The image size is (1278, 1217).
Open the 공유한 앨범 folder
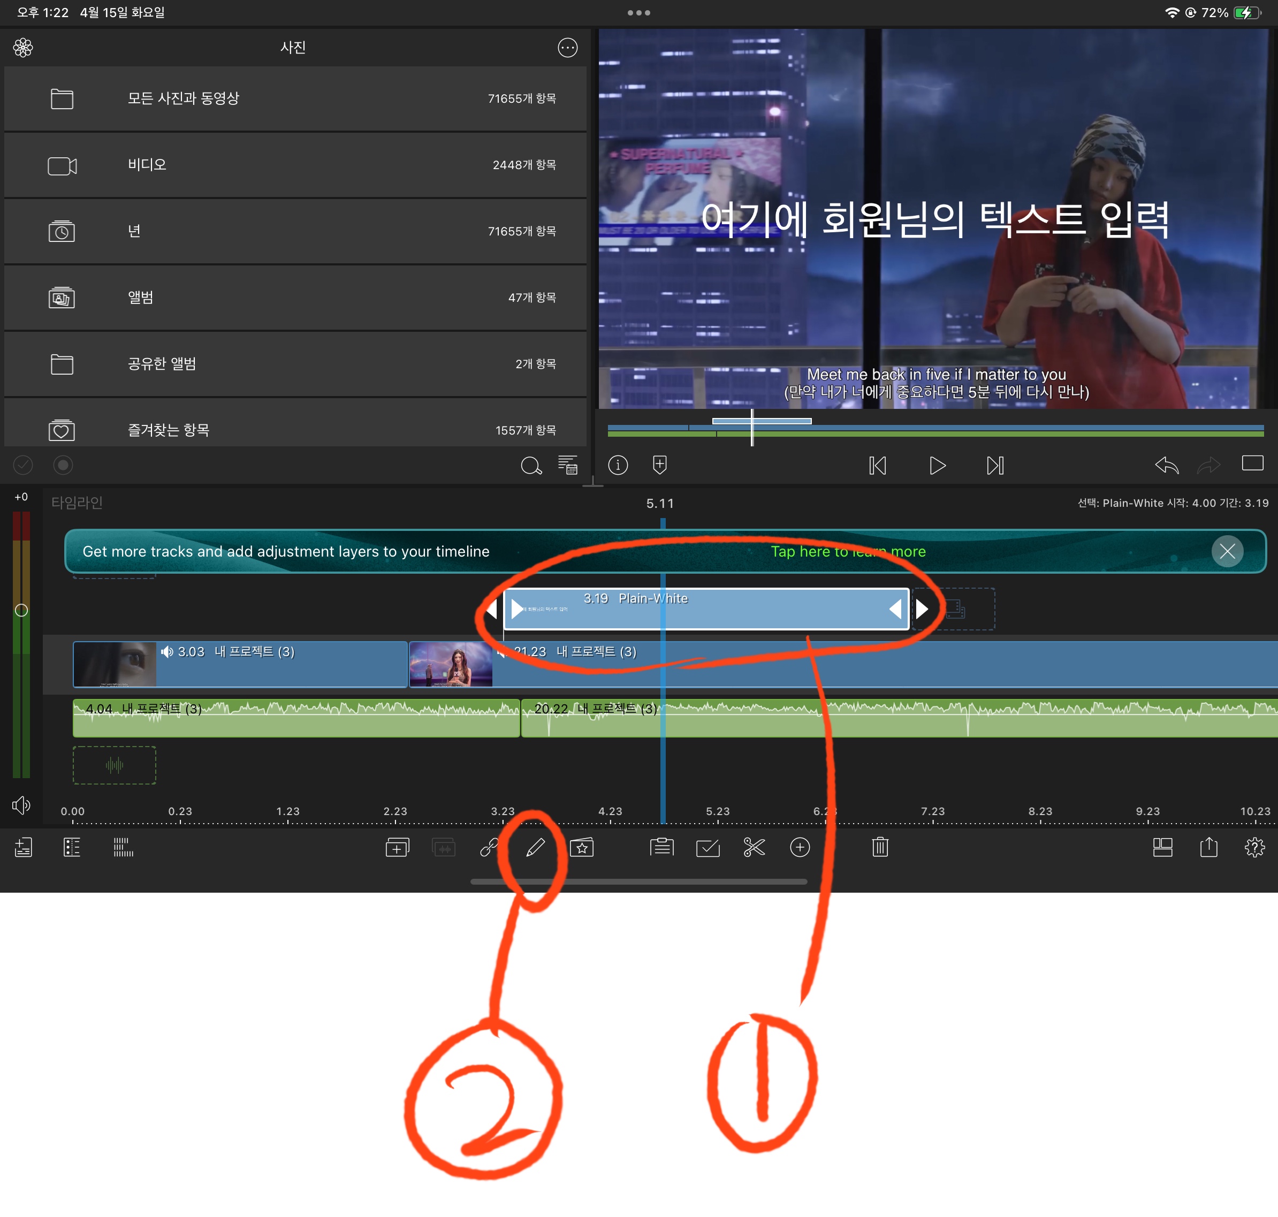coord(295,364)
